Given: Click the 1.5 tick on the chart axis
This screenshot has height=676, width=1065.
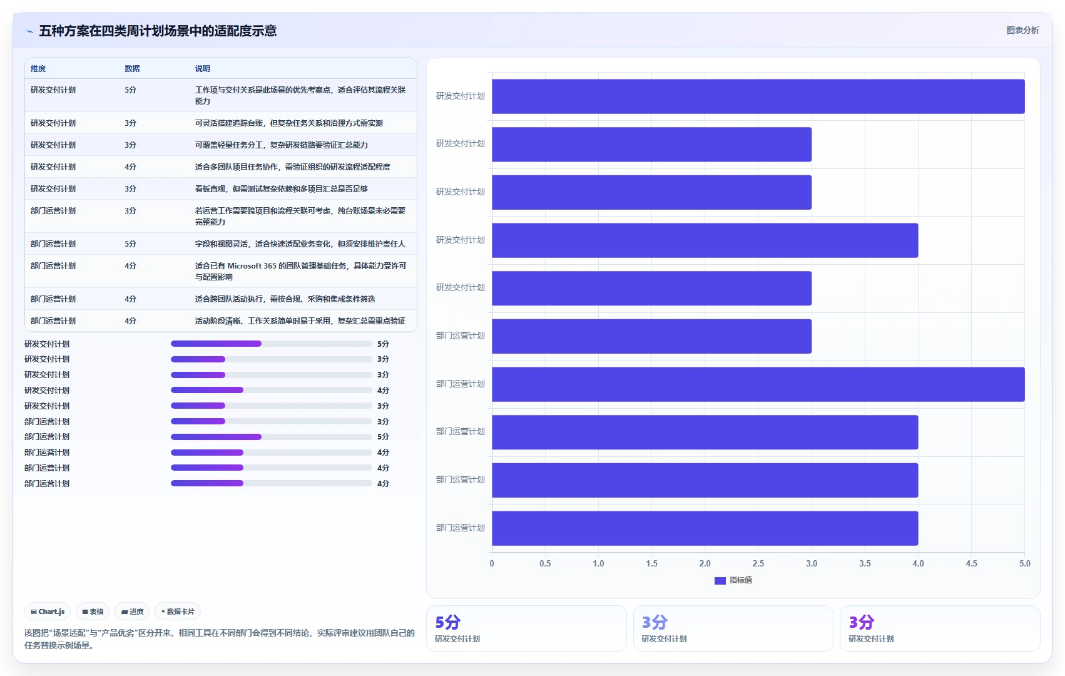Looking at the screenshot, I should 651,563.
